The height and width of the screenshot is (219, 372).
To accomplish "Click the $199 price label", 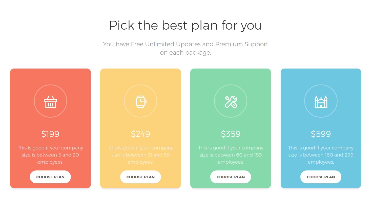I will click(50, 134).
